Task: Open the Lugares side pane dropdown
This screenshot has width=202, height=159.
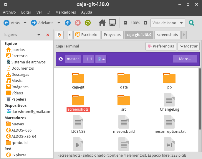Action: [39, 35]
